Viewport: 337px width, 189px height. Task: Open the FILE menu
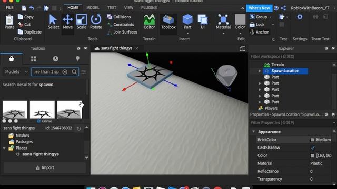click(9, 8)
